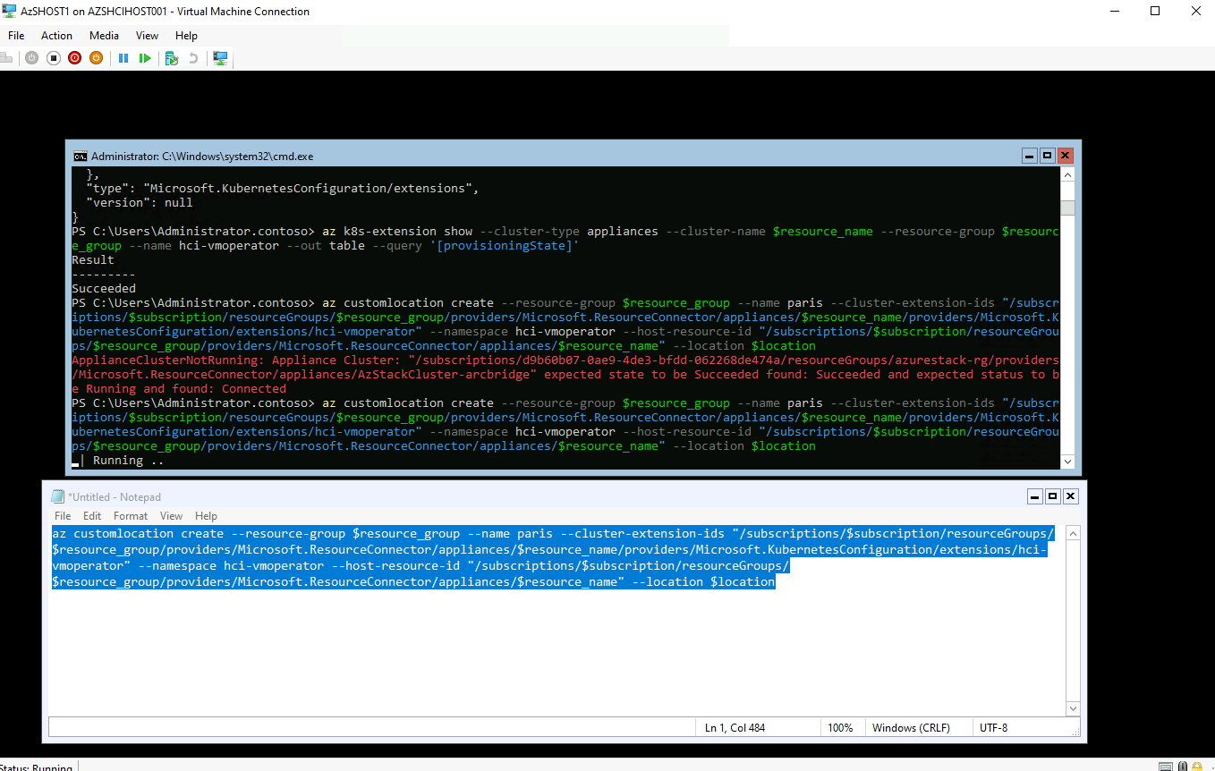Click the grey Start VM power icon
Image resolution: width=1215 pixels, height=771 pixels.
tap(31, 58)
